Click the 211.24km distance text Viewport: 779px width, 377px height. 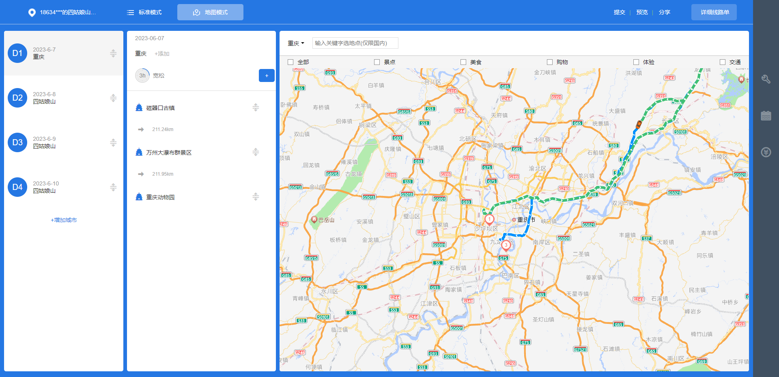163,129
